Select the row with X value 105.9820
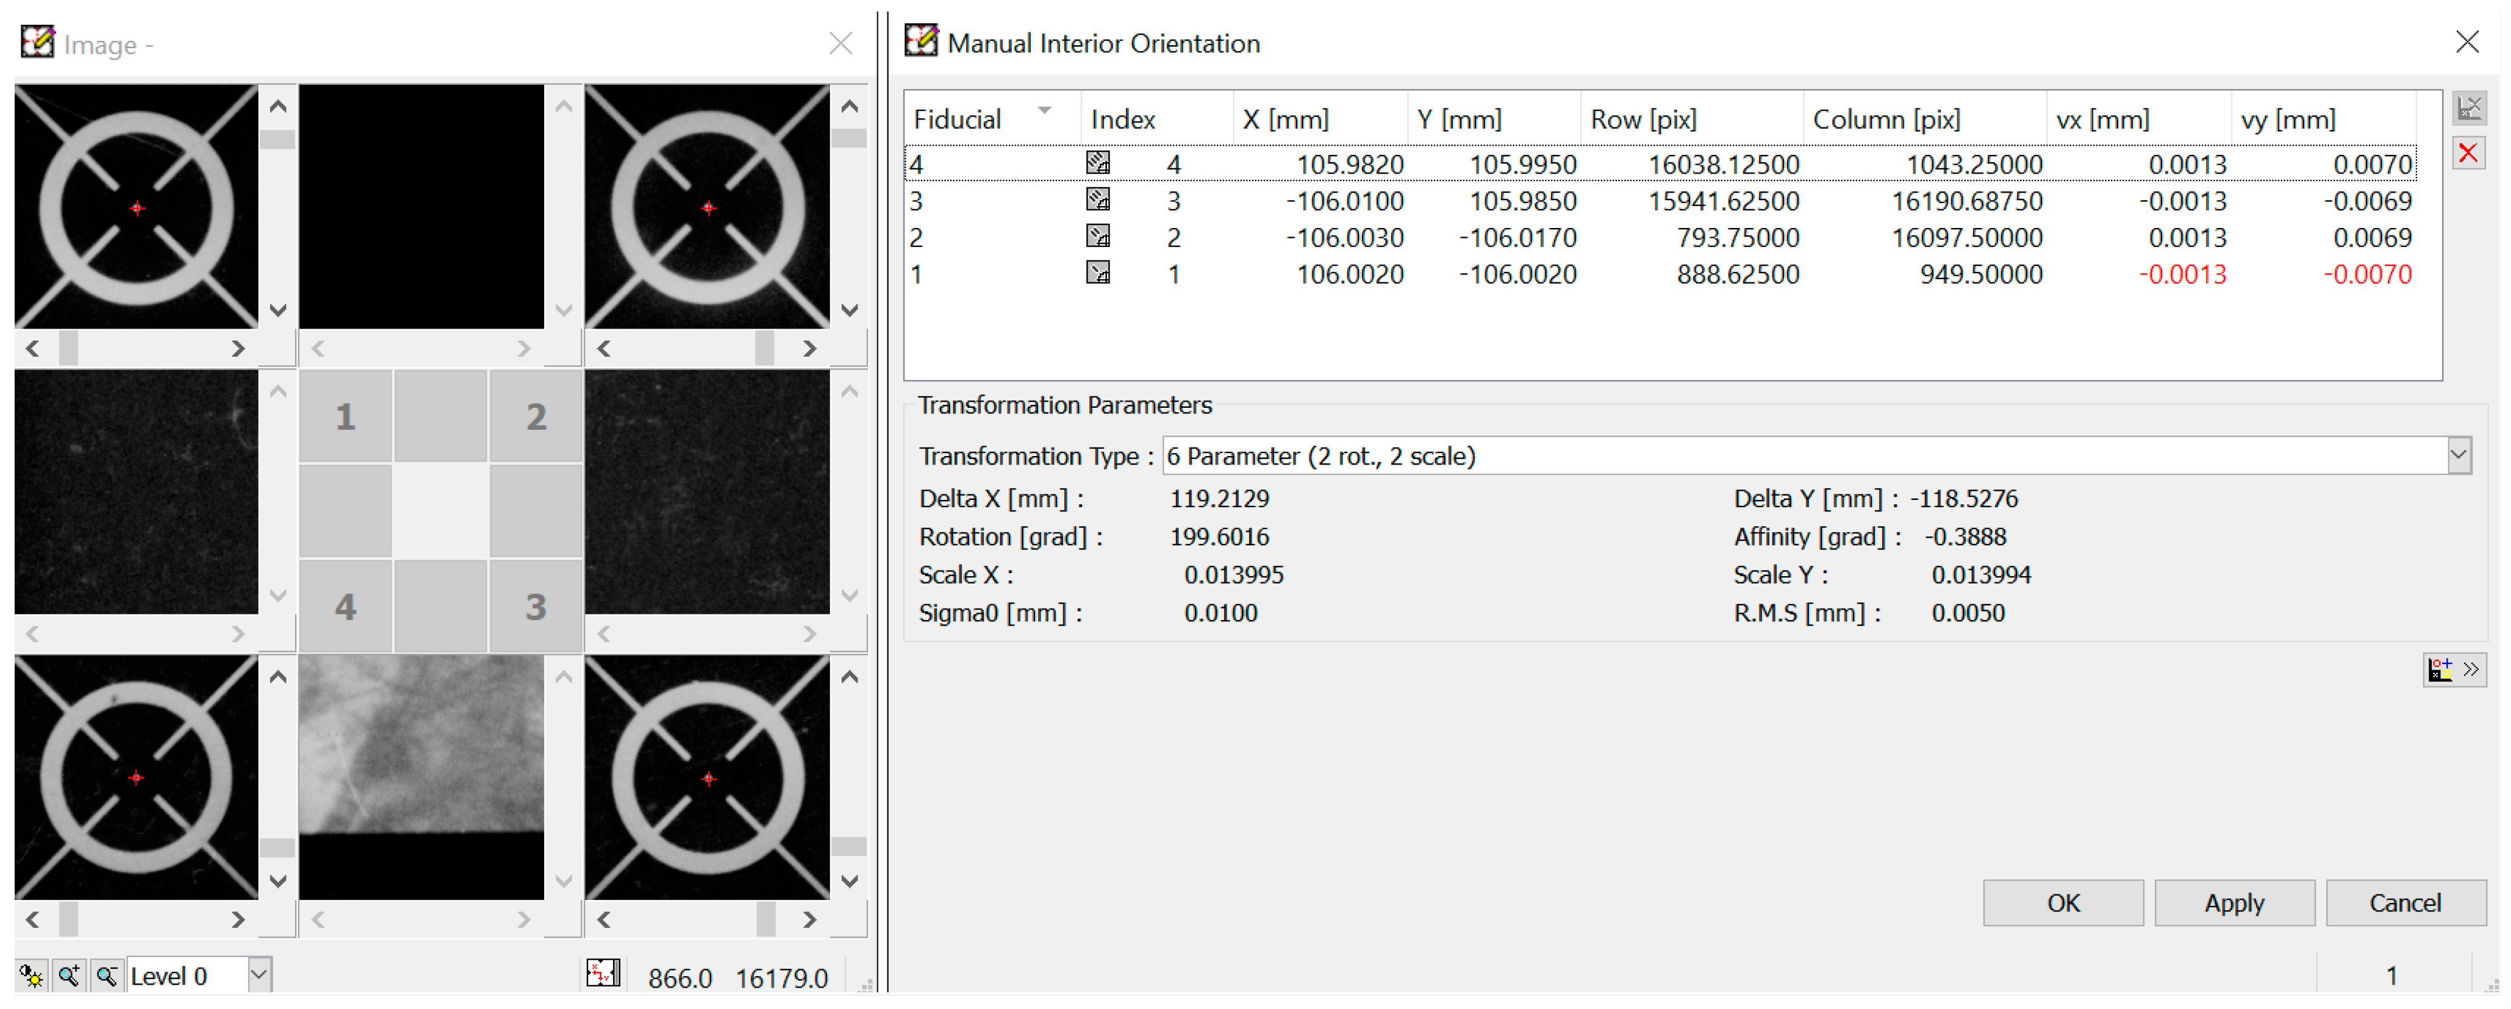 click(1660, 163)
